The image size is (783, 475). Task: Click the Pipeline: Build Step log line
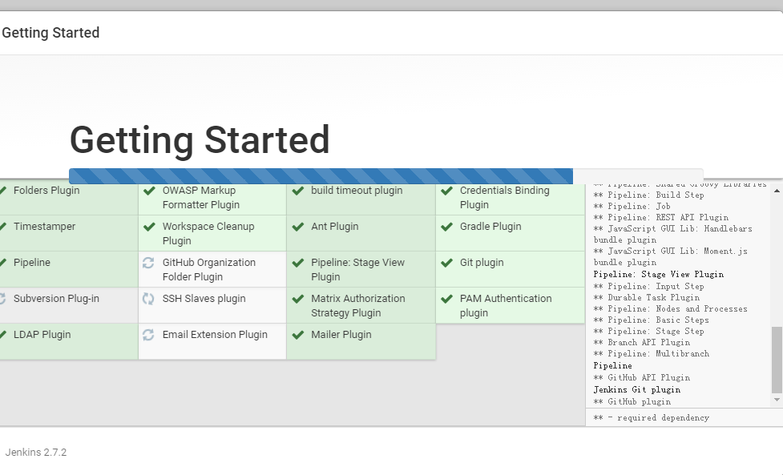point(648,195)
